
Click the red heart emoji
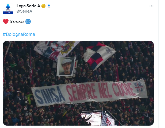tap(6, 21)
